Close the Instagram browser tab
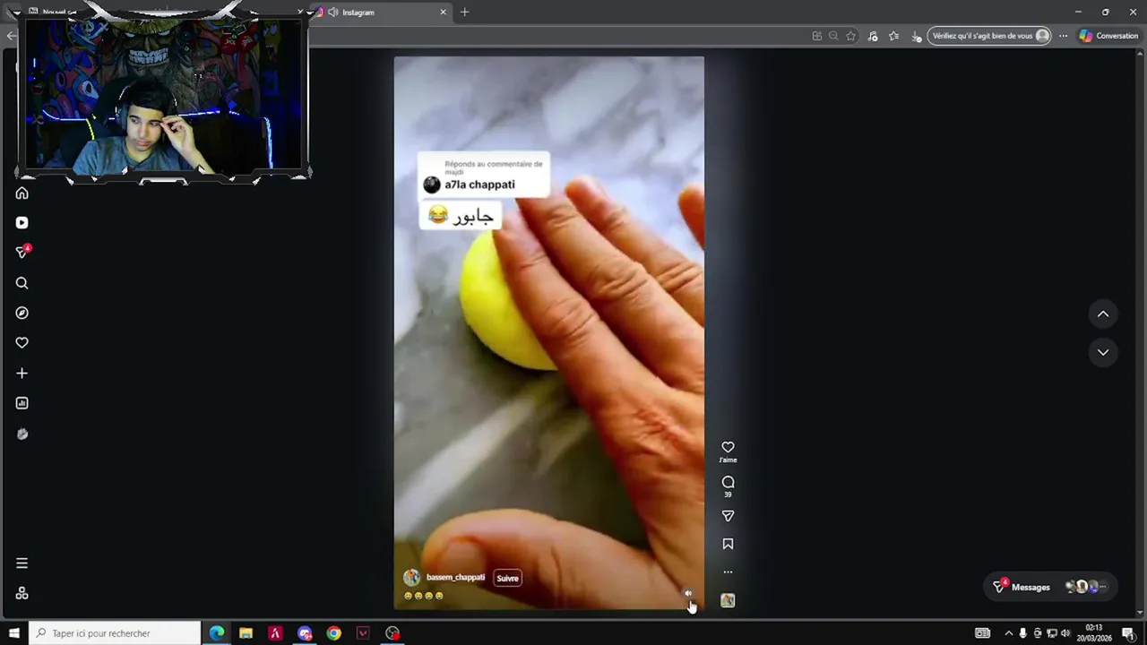 pyautogui.click(x=443, y=12)
